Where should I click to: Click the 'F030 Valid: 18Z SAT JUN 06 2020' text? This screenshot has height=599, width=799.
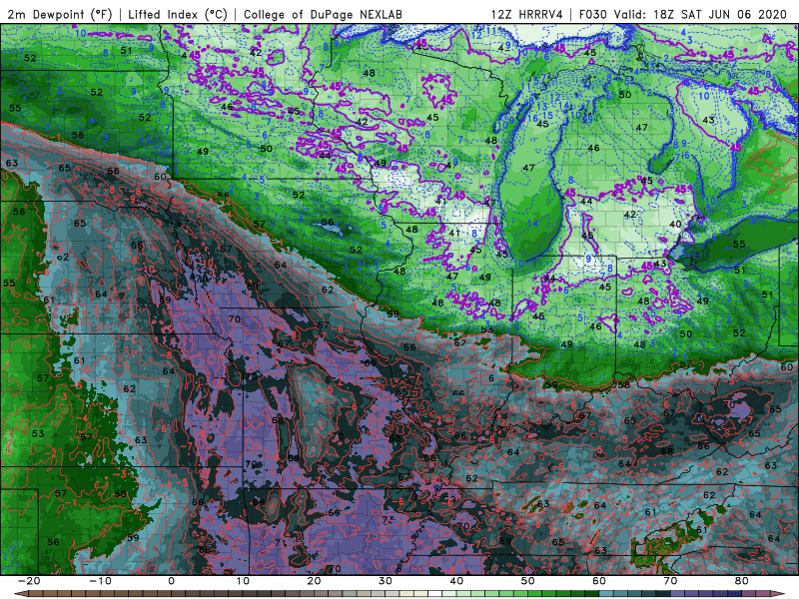tap(683, 15)
